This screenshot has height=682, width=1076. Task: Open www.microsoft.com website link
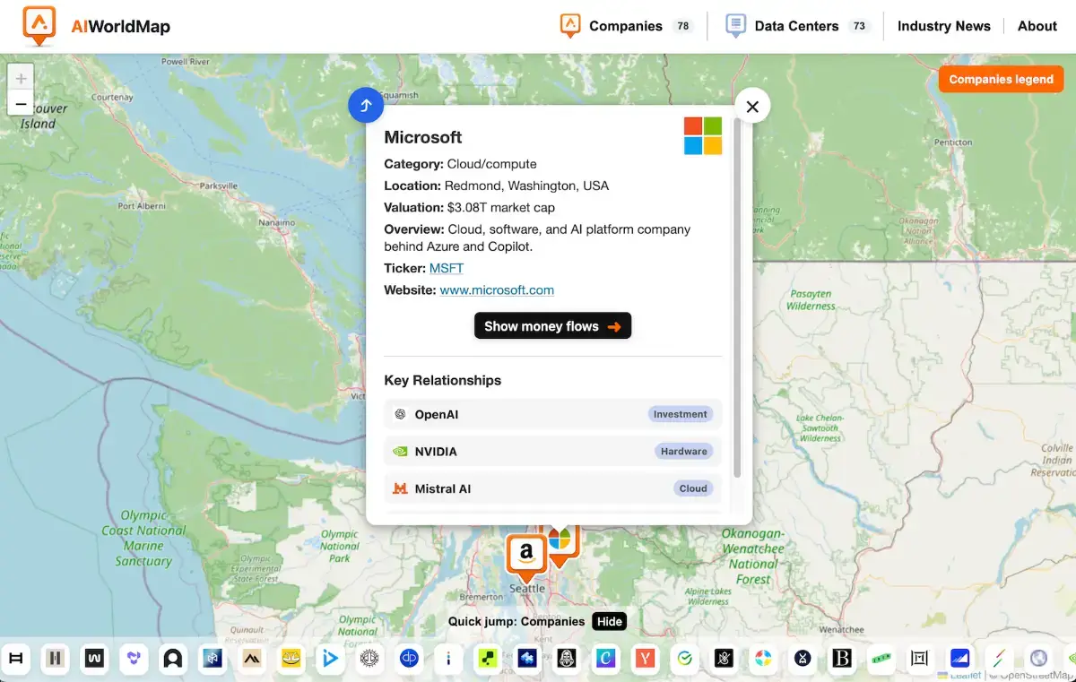click(497, 289)
